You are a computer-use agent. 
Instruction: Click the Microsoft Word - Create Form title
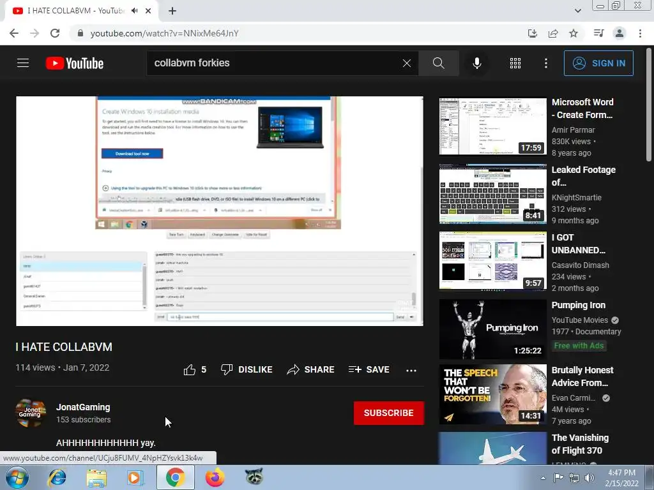(x=582, y=108)
